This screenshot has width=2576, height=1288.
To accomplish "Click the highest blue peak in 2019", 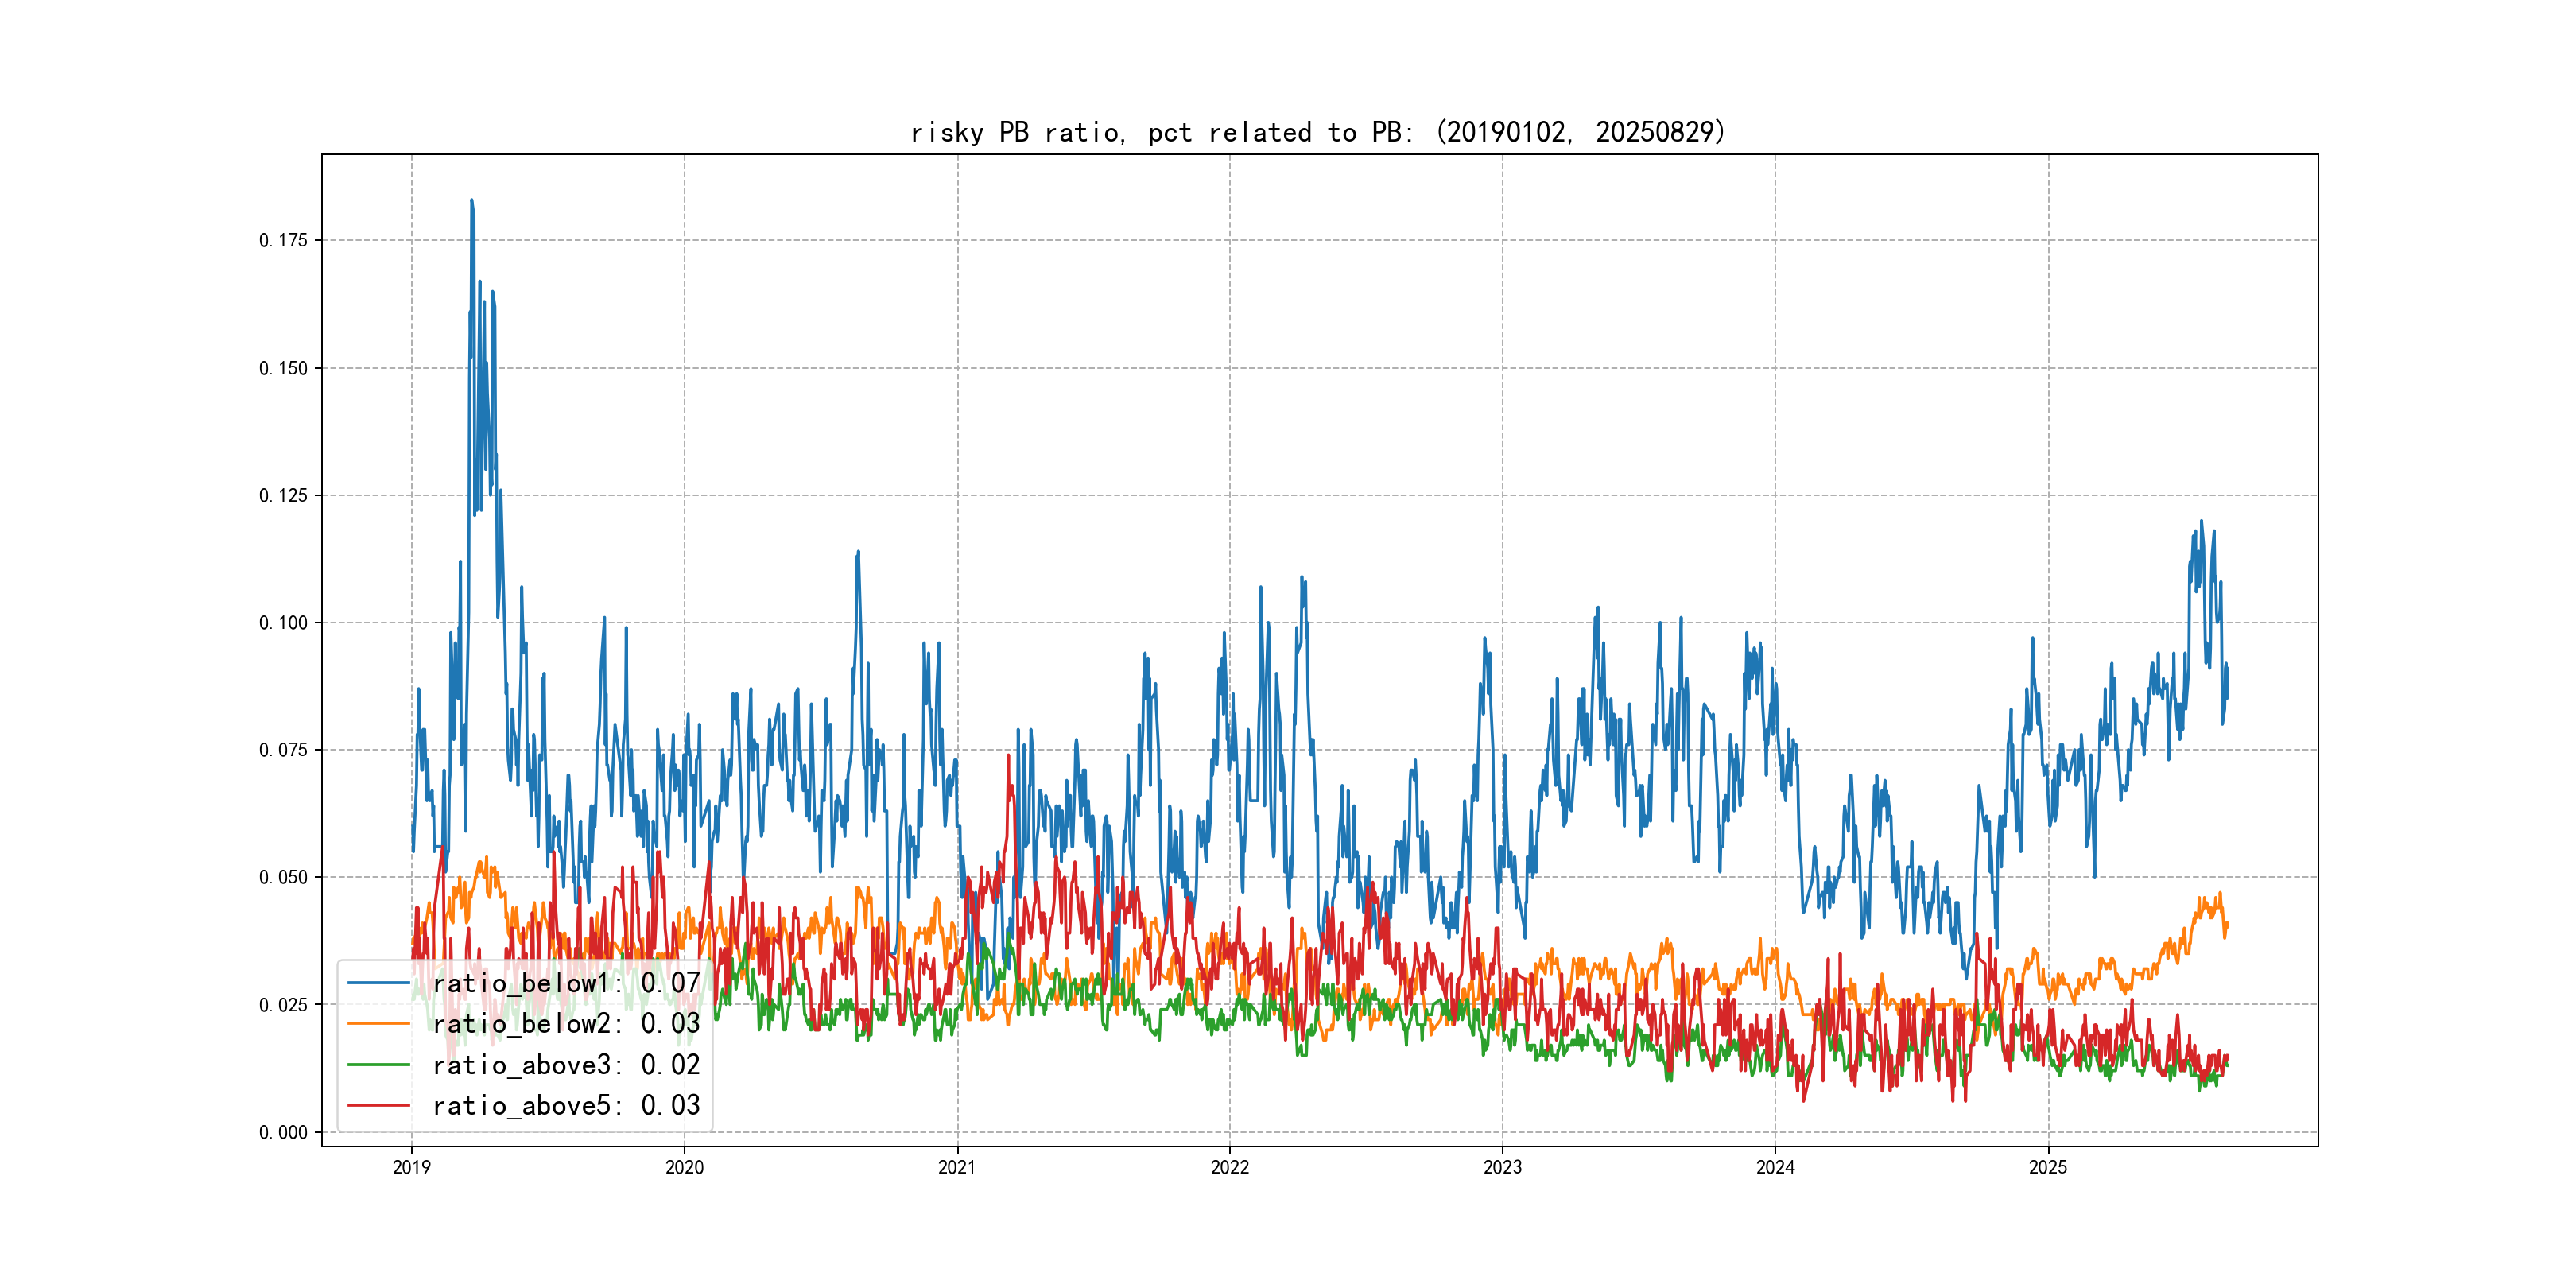I will pyautogui.click(x=472, y=201).
